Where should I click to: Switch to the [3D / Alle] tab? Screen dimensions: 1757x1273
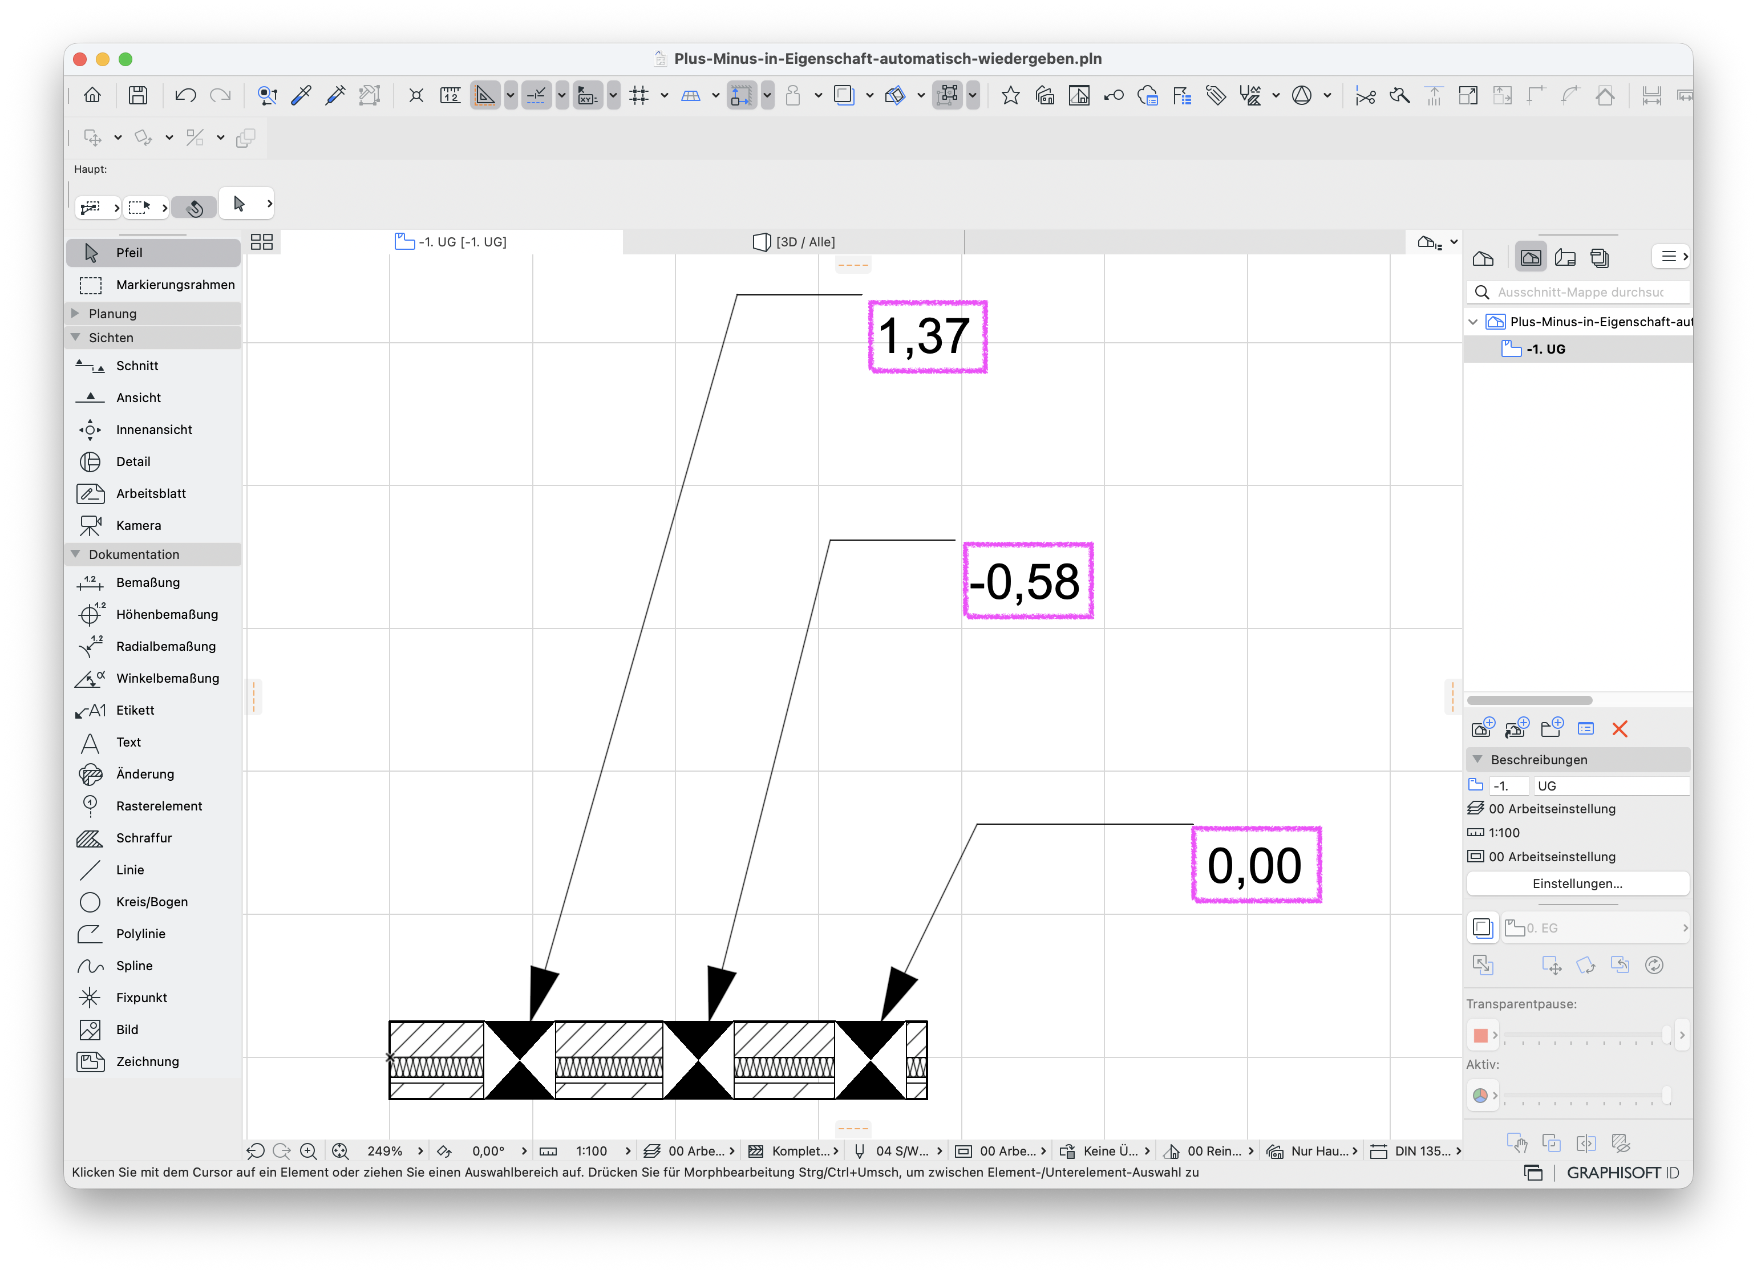tap(794, 242)
